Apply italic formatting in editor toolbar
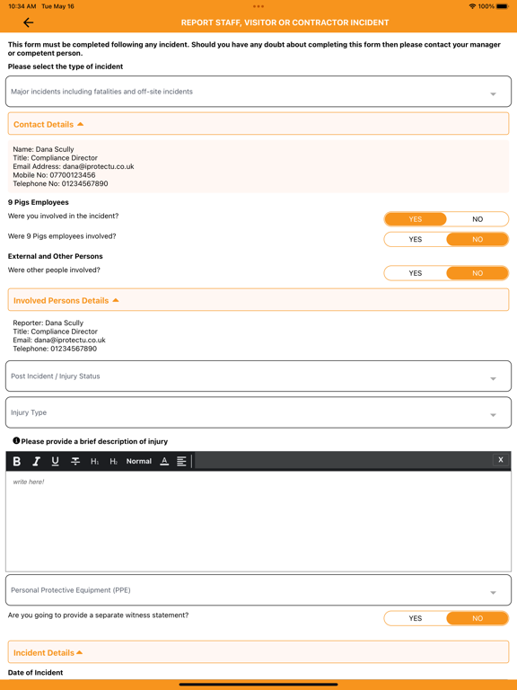The image size is (517, 690). pyautogui.click(x=36, y=461)
